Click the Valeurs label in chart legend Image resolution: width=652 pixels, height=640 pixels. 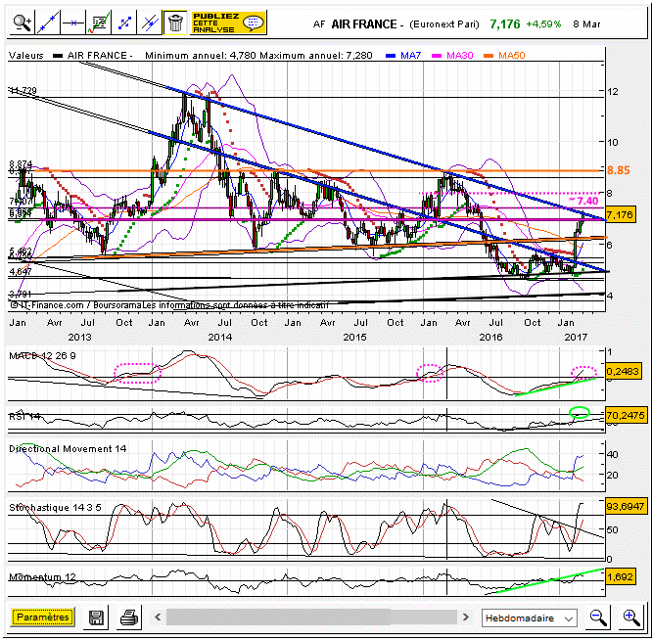pos(26,55)
